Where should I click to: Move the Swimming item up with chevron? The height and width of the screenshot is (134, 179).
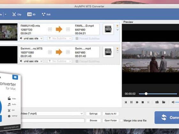[118, 51]
